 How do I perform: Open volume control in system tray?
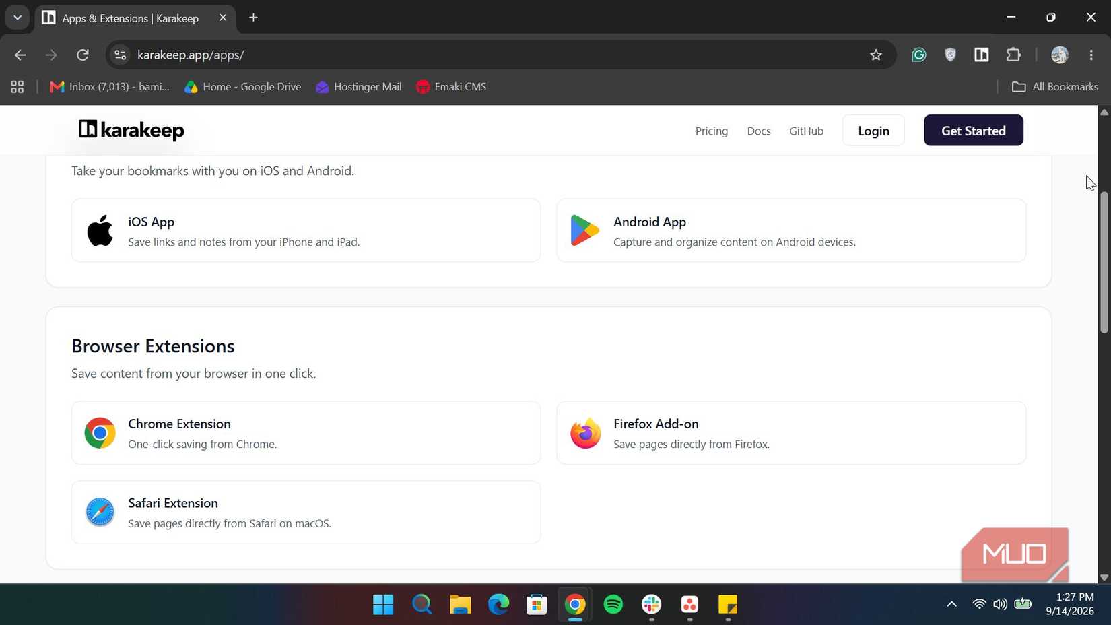point(1001,604)
